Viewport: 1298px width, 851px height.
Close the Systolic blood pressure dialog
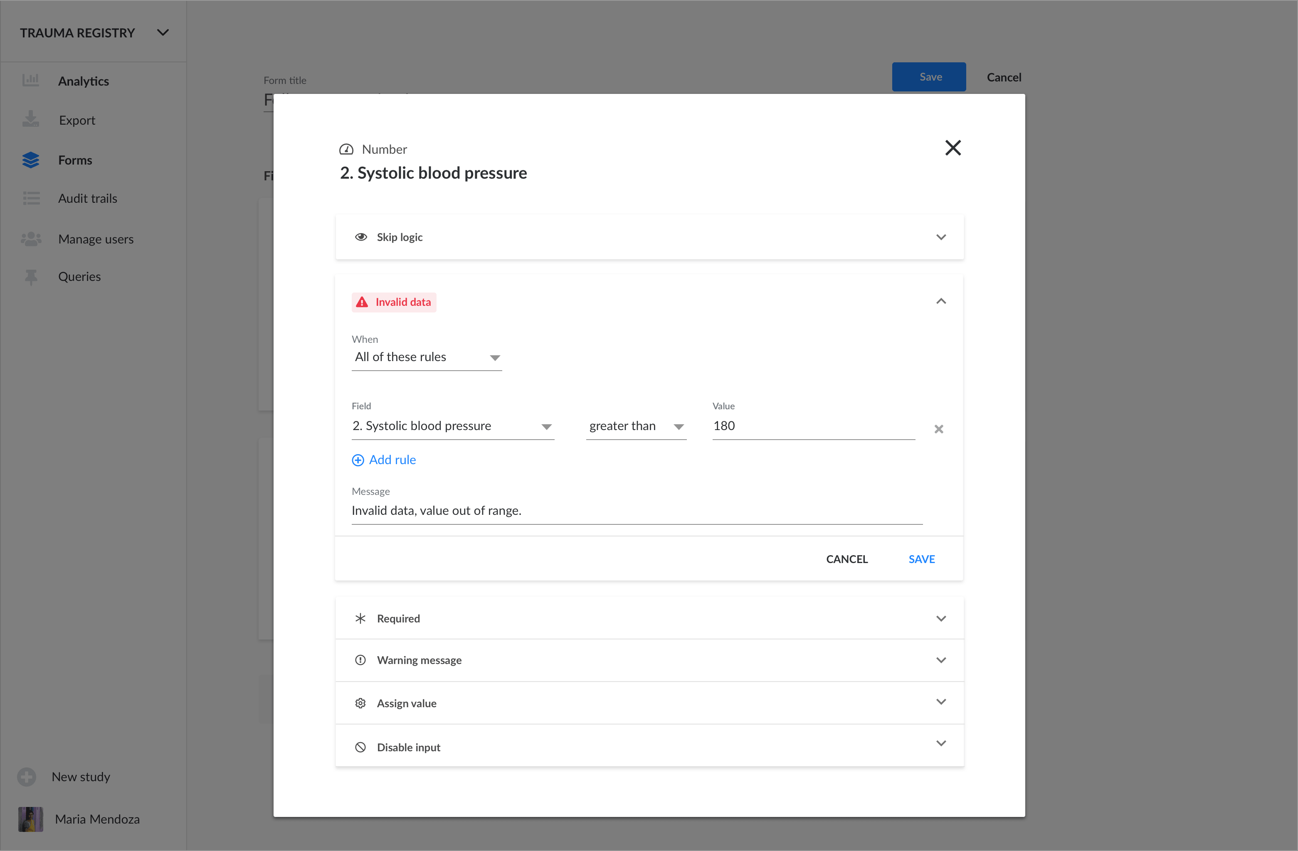952,148
